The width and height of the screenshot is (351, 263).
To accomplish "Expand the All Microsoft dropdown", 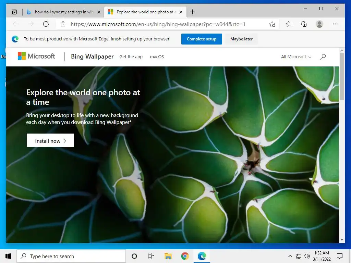I will pos(296,57).
